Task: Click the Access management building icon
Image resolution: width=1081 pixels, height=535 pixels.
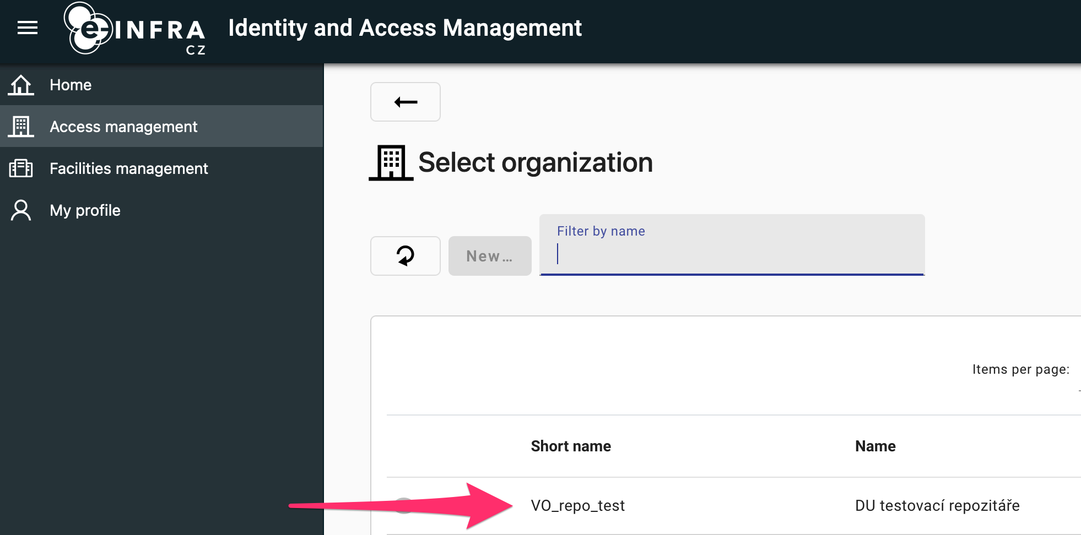Action: point(21,127)
